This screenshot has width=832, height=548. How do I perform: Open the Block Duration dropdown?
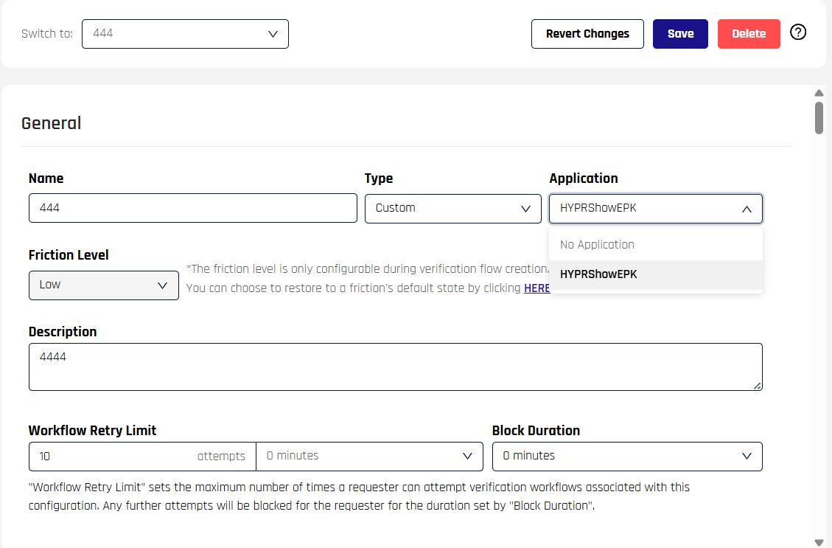point(627,457)
